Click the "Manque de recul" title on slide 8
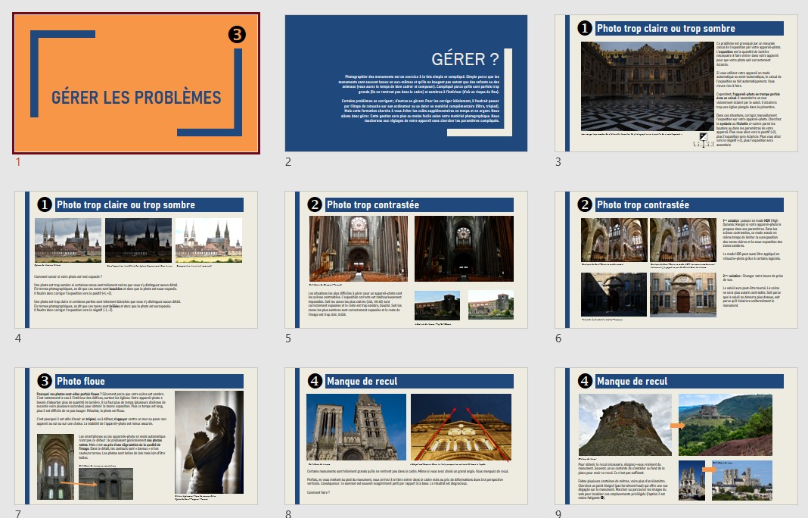 click(362, 381)
